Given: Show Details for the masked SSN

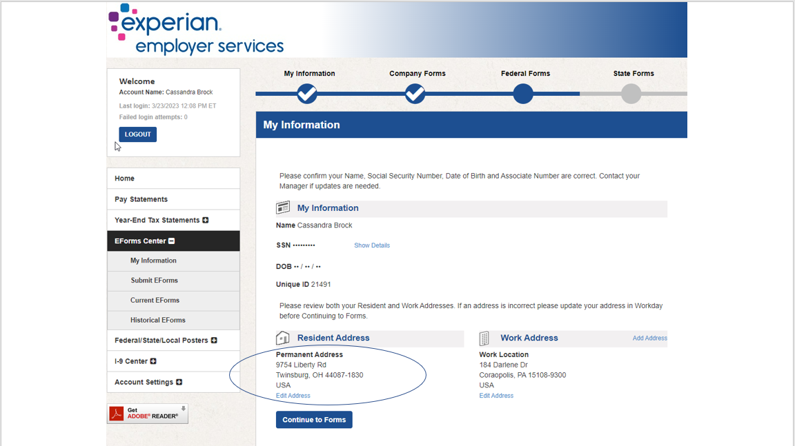Looking at the screenshot, I should [372, 245].
